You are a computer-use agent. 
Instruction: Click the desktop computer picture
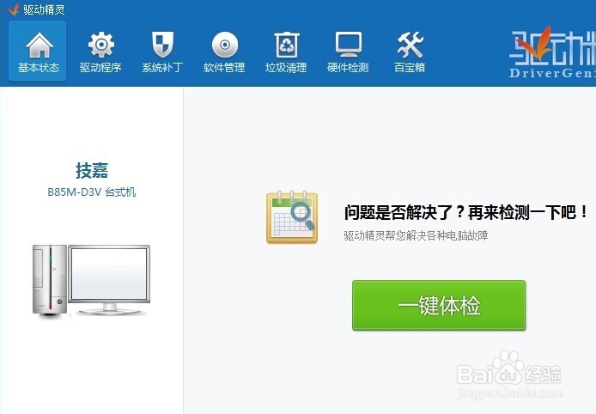tap(91, 280)
